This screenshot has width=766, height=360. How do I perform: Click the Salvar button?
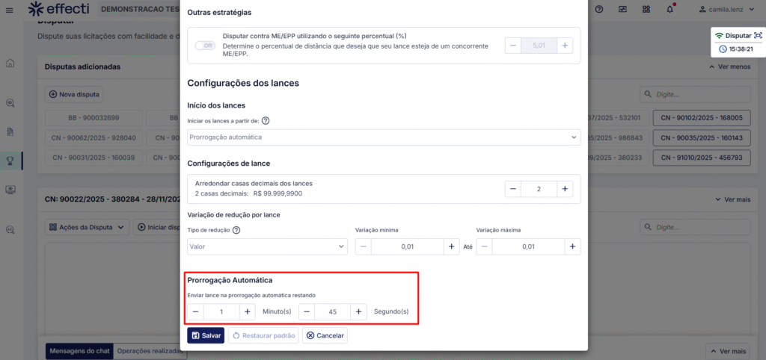coord(206,336)
